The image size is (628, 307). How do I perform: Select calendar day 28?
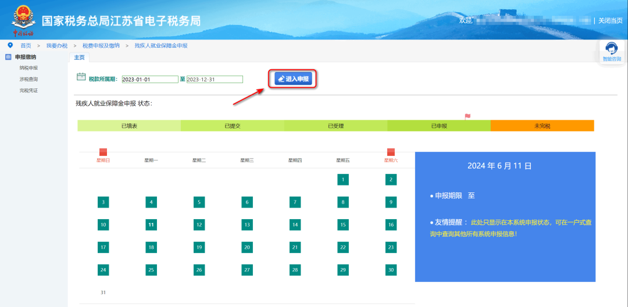point(295,270)
